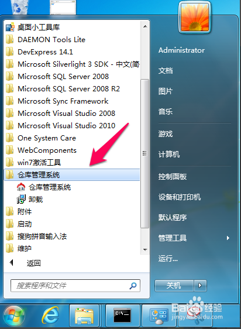Click the win7激活工具 folder icon
The image size is (241, 329).
(x=9, y=162)
